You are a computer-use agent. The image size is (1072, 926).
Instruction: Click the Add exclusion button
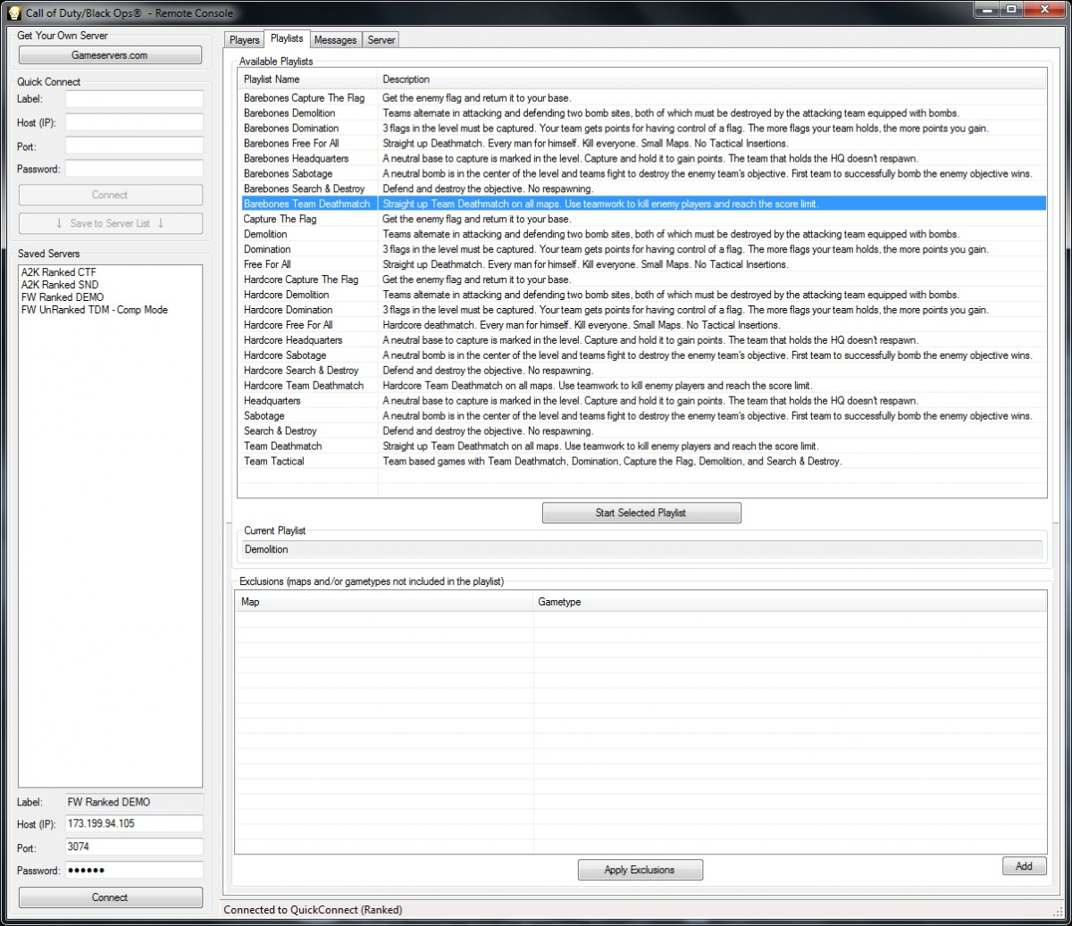pyautogui.click(x=1024, y=866)
